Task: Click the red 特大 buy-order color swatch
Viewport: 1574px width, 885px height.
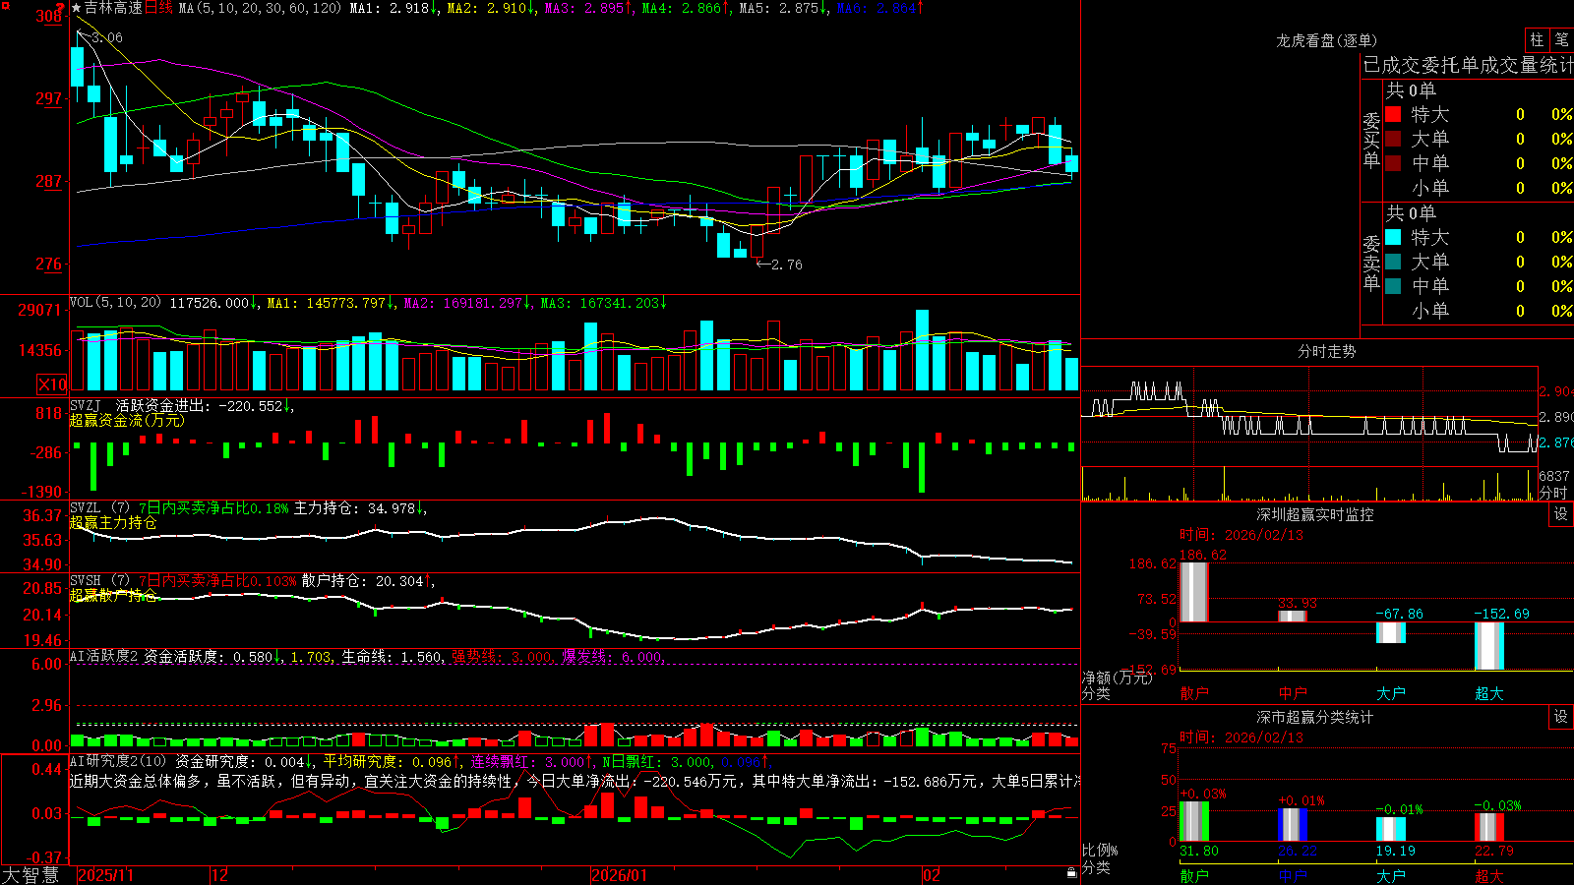Action: click(x=1393, y=114)
